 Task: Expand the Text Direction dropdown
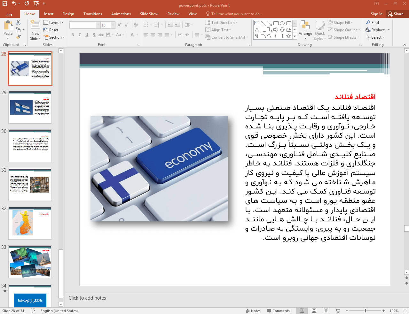[221, 23]
